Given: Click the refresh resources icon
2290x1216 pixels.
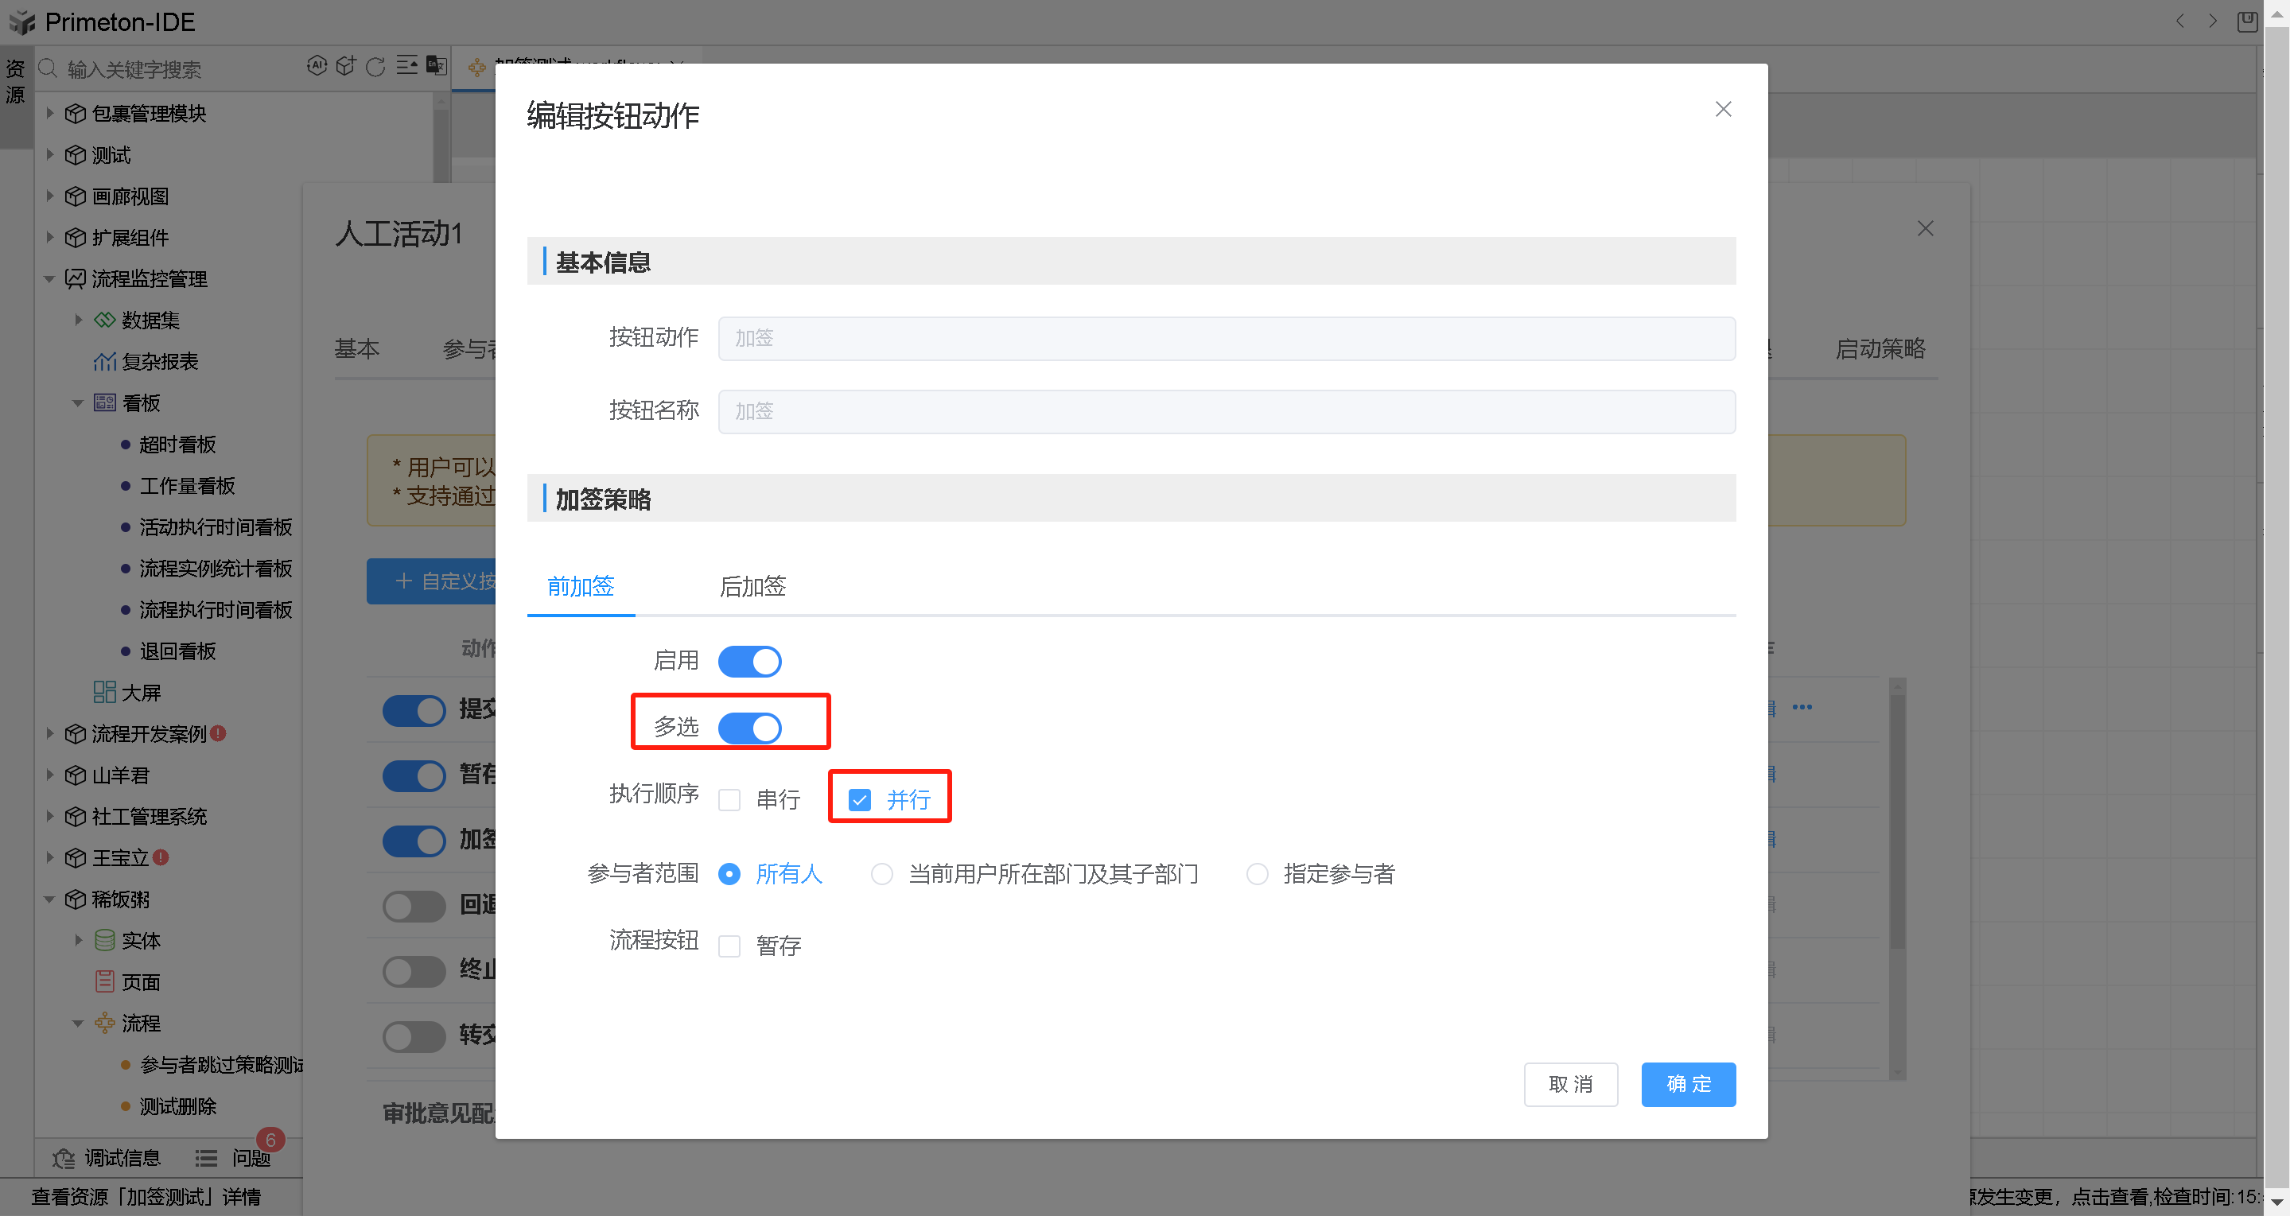Looking at the screenshot, I should (x=376, y=67).
